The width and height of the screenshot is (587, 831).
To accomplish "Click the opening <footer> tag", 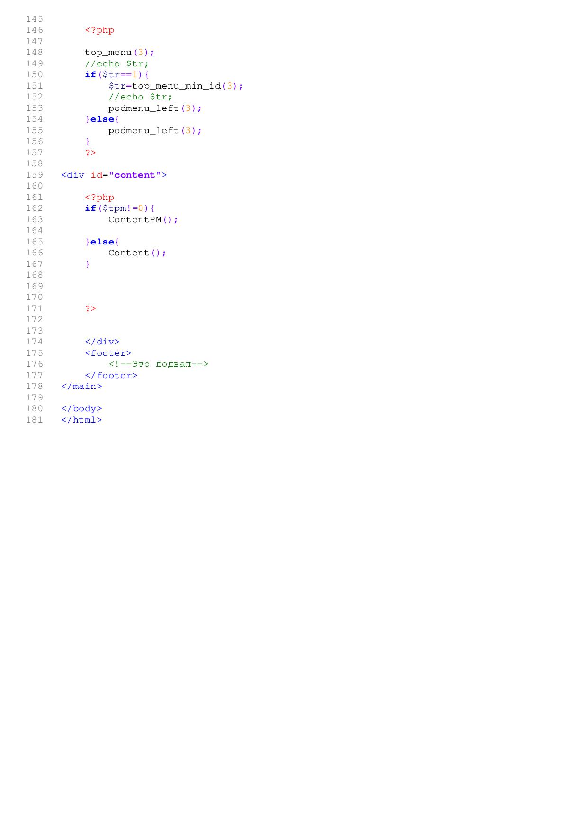I will tap(108, 353).
